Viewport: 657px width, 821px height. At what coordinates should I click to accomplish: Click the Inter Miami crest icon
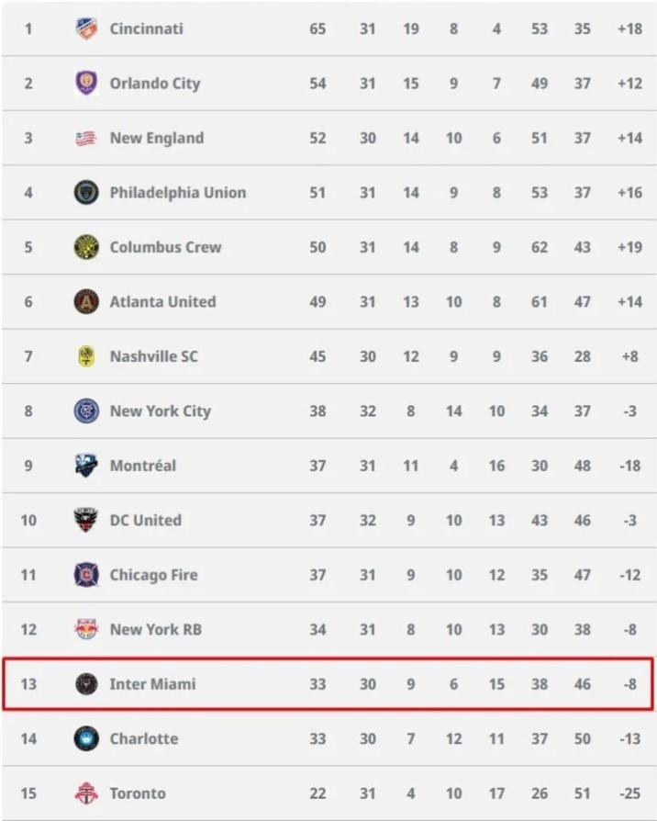click(x=86, y=684)
